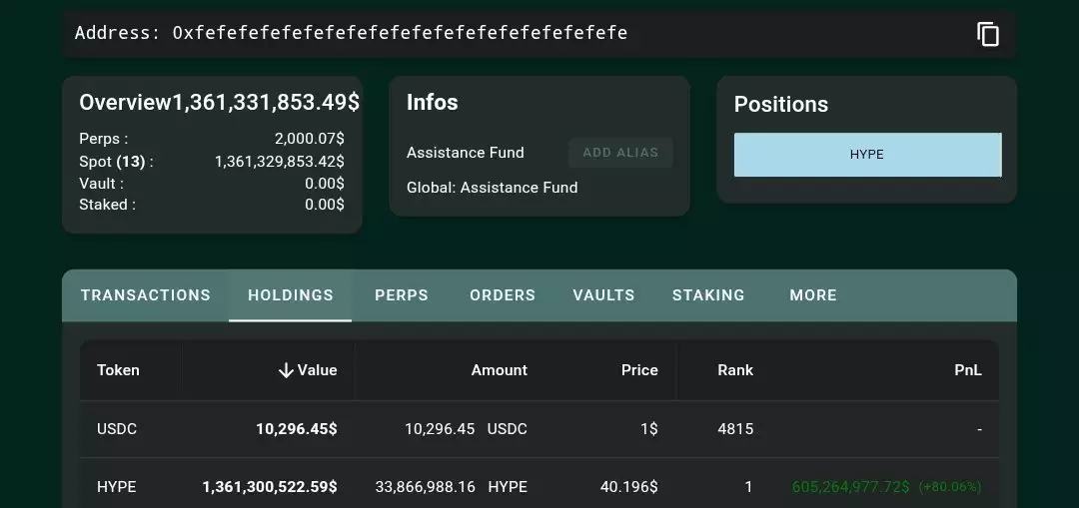The height and width of the screenshot is (508, 1079).
Task: Sort by the Value column arrow
Action: [286, 370]
